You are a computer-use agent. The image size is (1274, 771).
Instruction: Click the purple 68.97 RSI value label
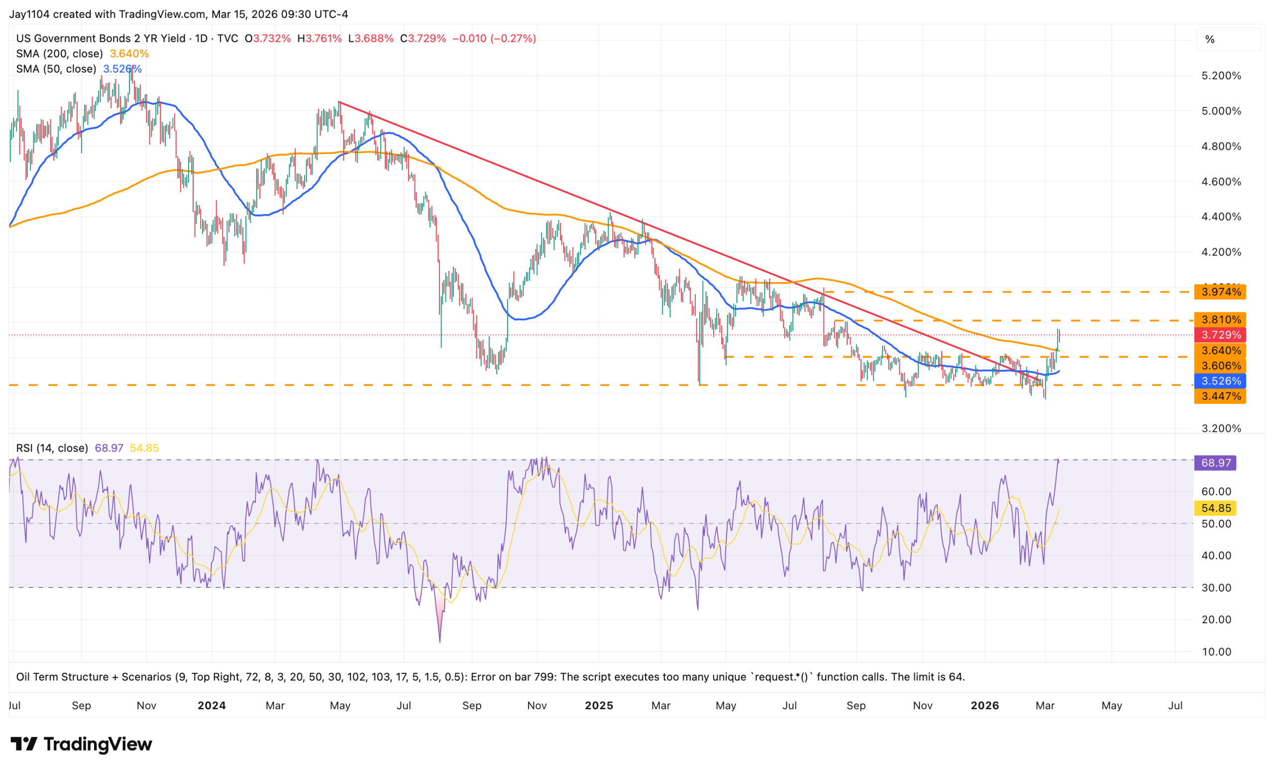(1215, 463)
